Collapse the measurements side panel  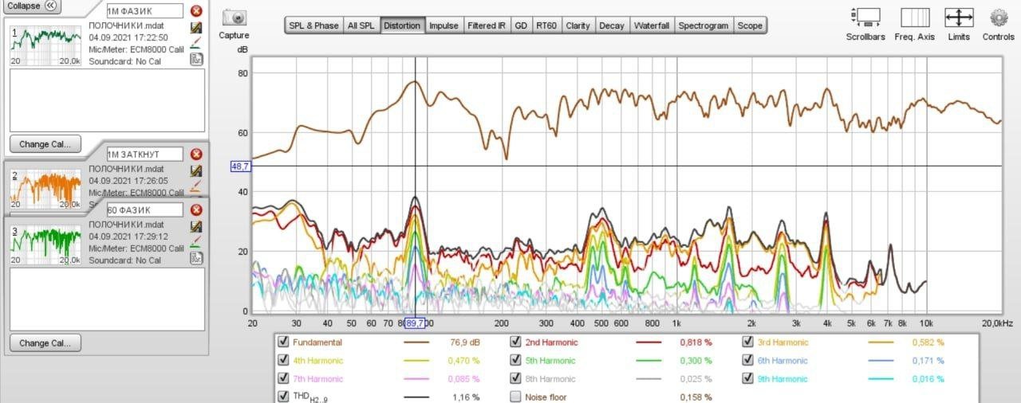coord(30,6)
